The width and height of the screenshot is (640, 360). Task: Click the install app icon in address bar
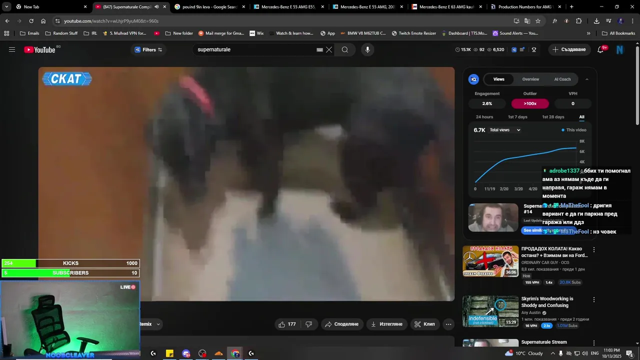pos(516,21)
